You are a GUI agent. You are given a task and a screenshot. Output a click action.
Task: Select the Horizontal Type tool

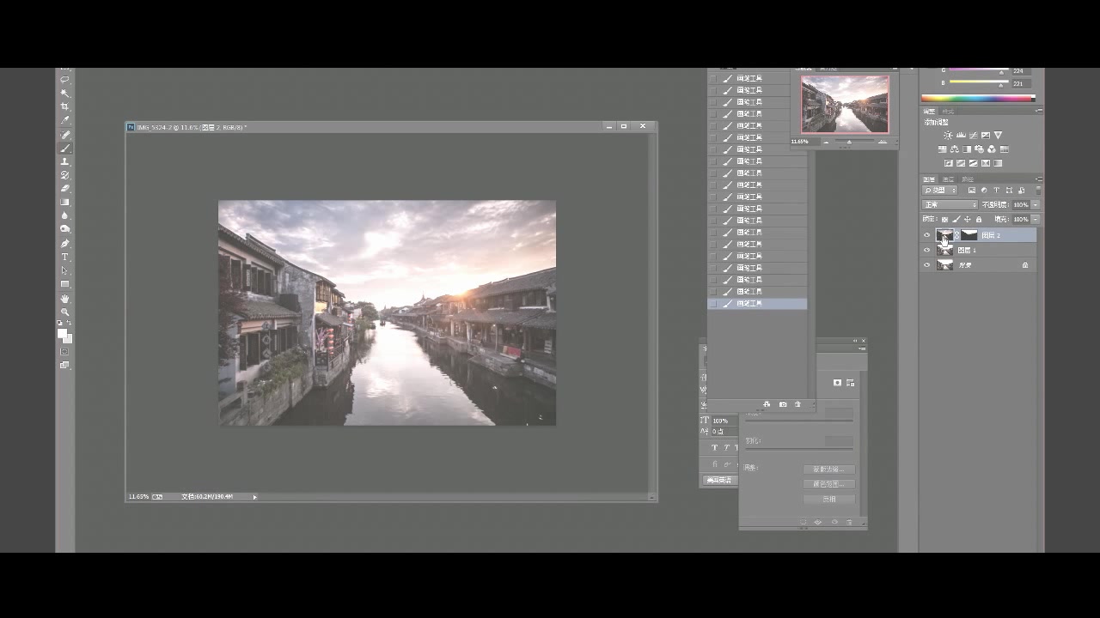pyautogui.click(x=64, y=257)
